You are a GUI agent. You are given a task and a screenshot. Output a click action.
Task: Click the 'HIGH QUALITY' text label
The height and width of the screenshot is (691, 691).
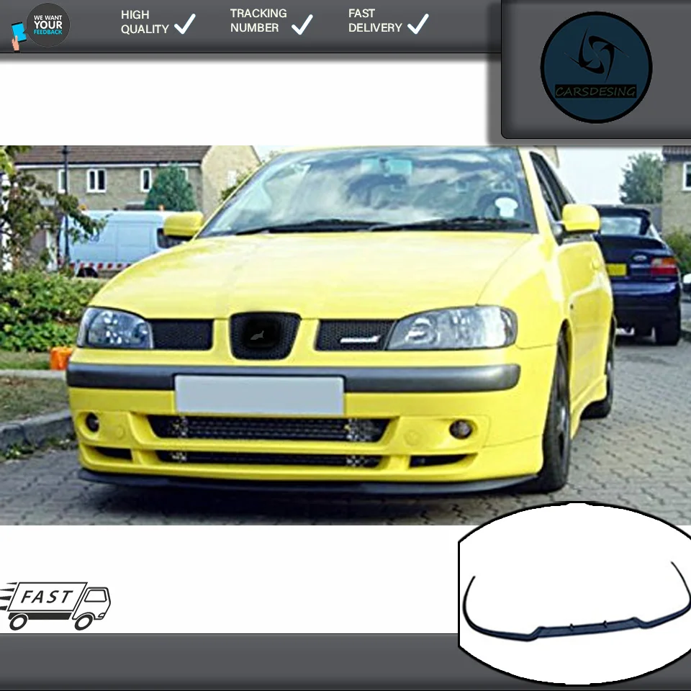click(x=145, y=22)
